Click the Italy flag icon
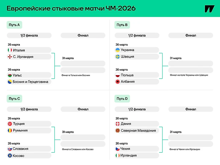This screenshot has width=220, height=165. pyautogui.click(x=10, y=50)
